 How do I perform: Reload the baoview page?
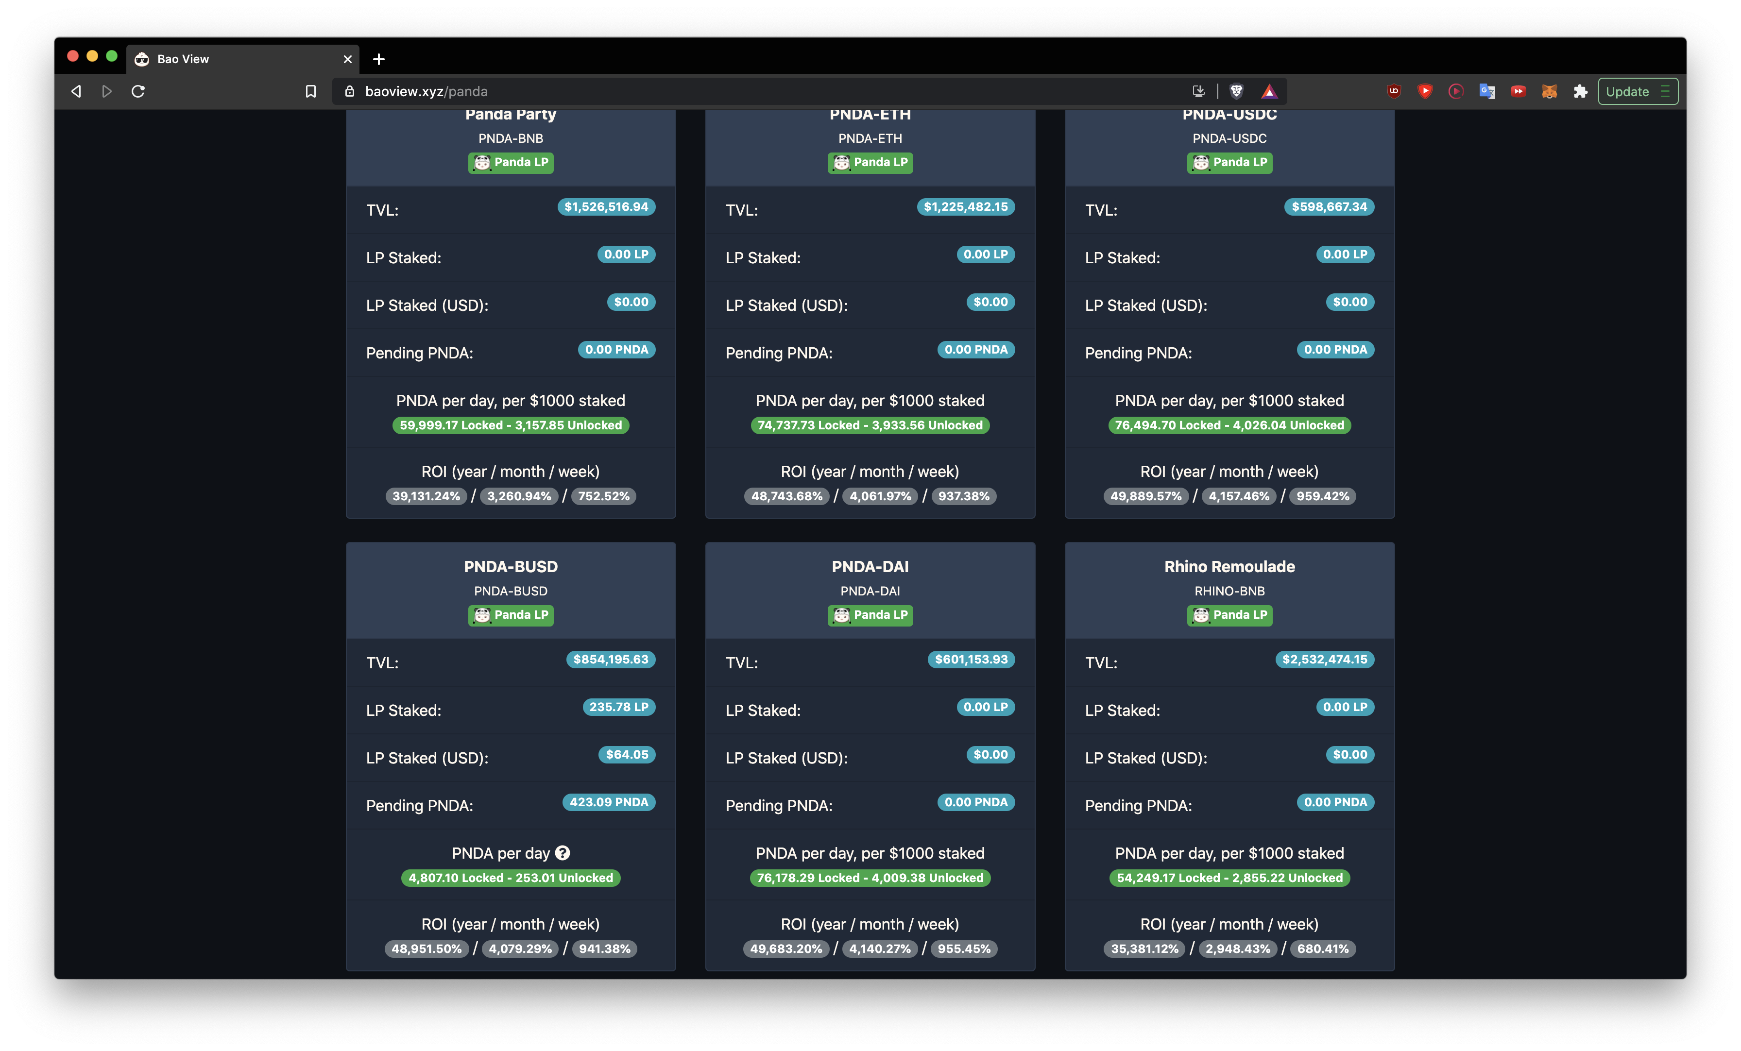(x=138, y=91)
